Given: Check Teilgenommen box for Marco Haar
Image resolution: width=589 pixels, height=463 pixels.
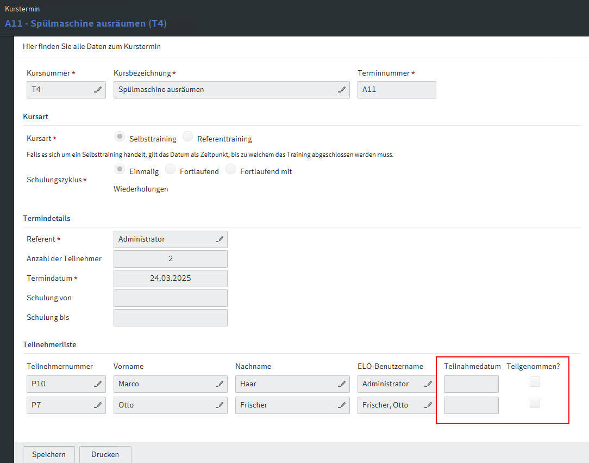Looking at the screenshot, I should click(x=535, y=382).
